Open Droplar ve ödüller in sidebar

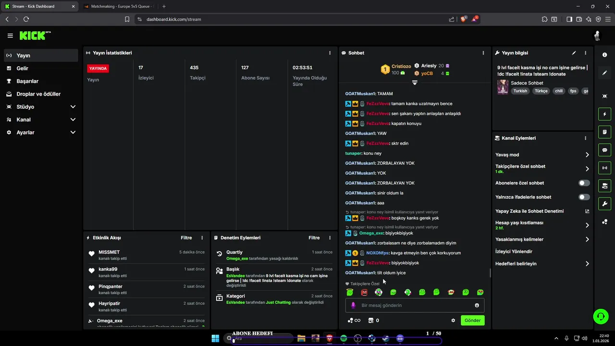coord(41,94)
